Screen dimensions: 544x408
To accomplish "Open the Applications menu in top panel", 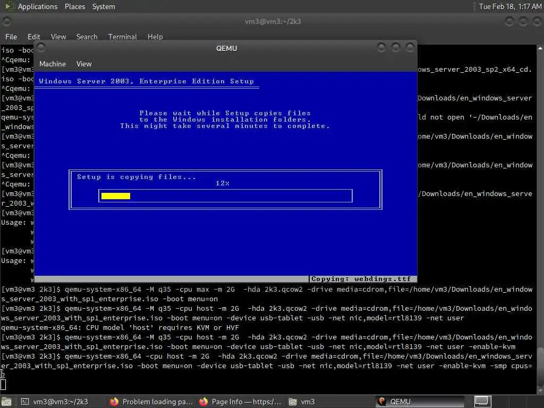I will pyautogui.click(x=38, y=6).
